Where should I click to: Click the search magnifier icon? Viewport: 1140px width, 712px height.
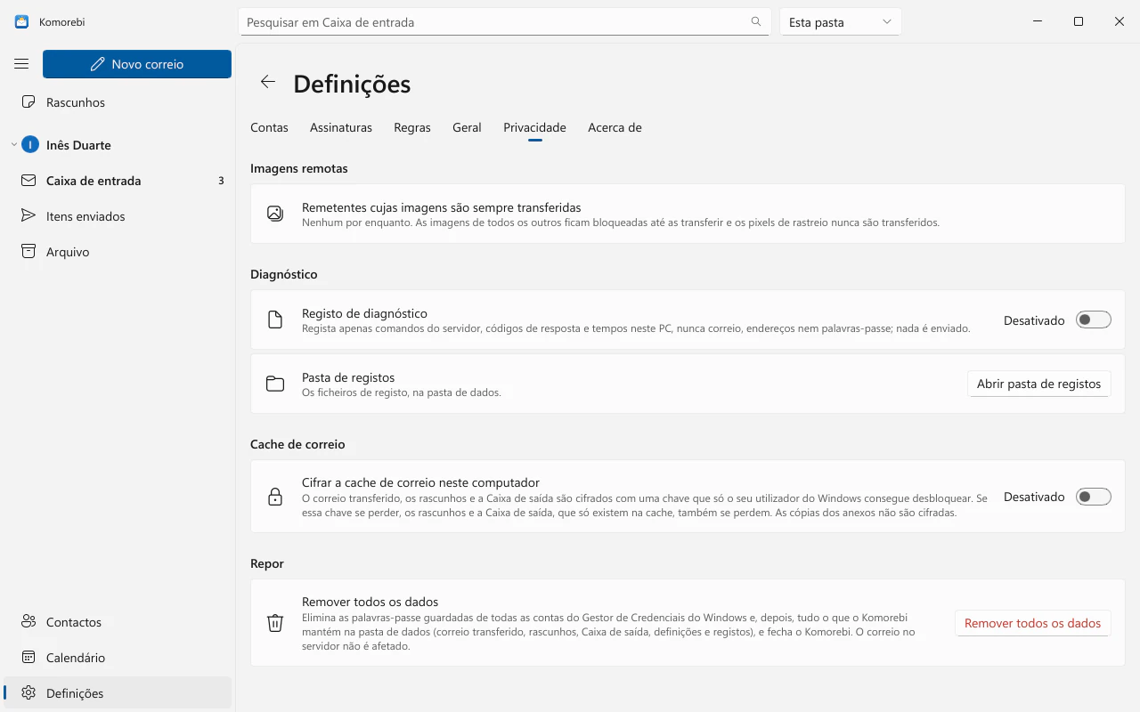[756, 22]
